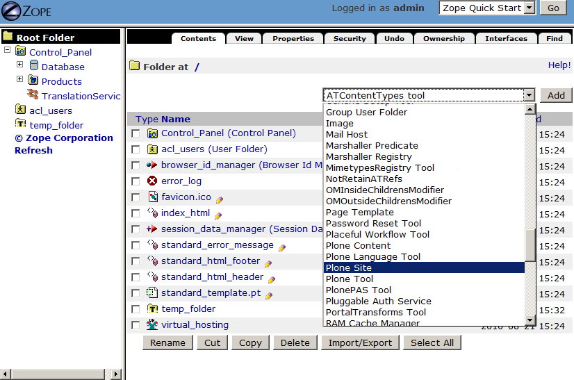
Task: Click the acl_users User Folder icon in the list
Action: click(152, 149)
